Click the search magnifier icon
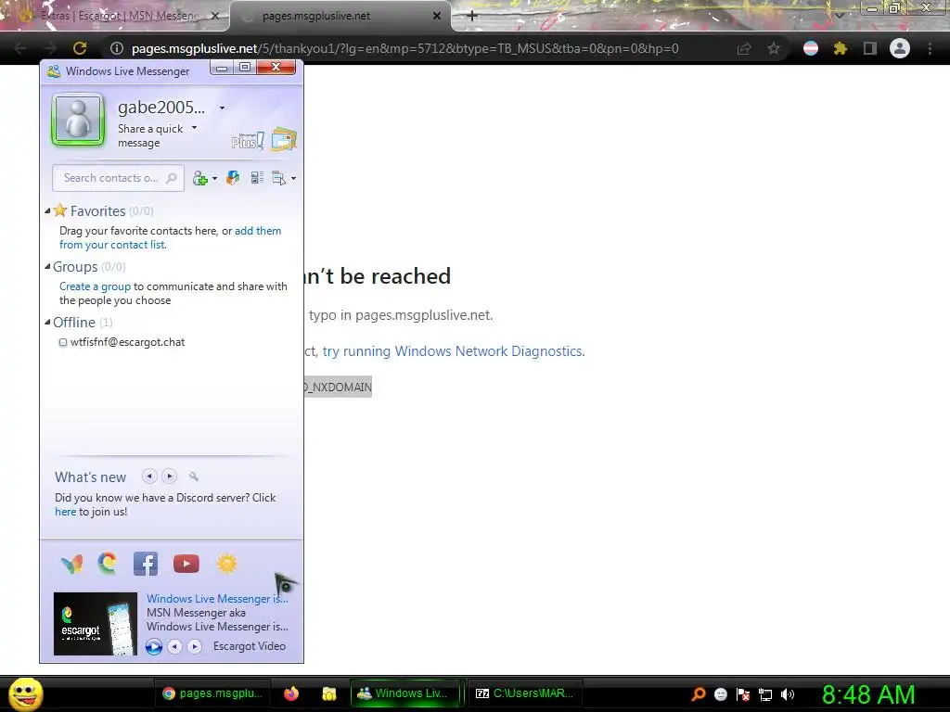 (x=172, y=178)
